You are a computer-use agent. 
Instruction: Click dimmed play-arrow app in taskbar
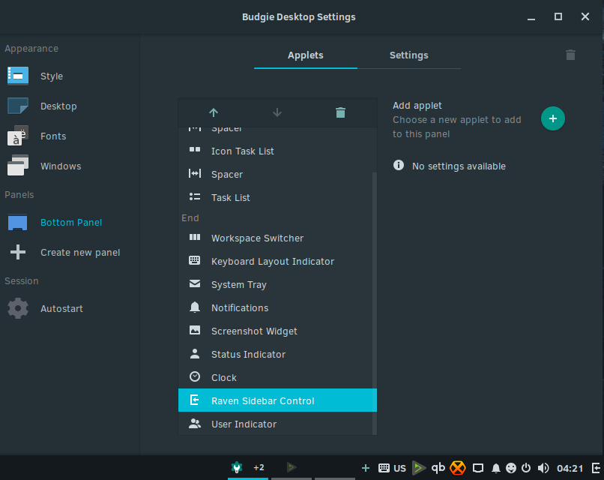click(x=292, y=468)
